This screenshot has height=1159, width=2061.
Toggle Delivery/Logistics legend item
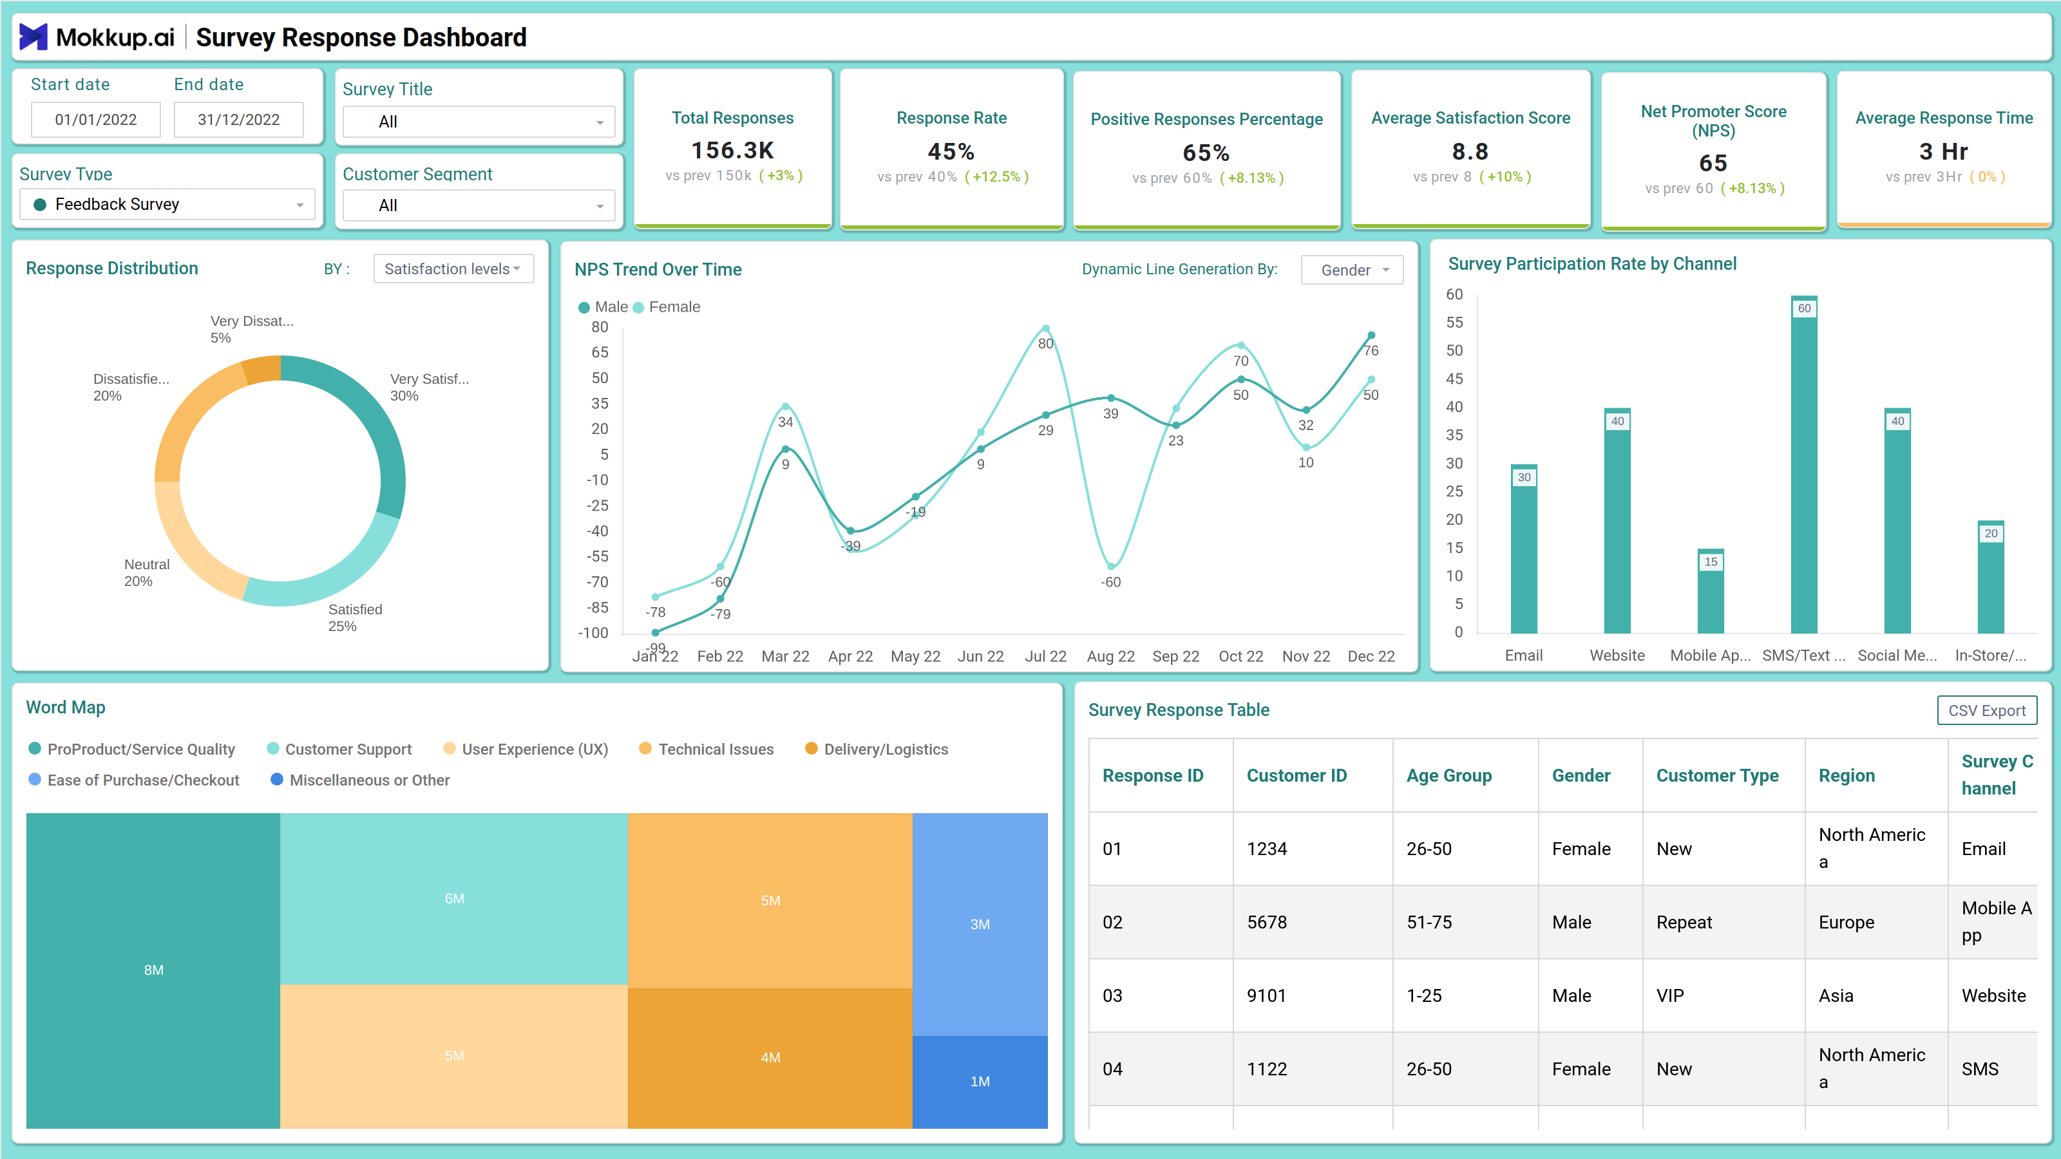(876, 749)
